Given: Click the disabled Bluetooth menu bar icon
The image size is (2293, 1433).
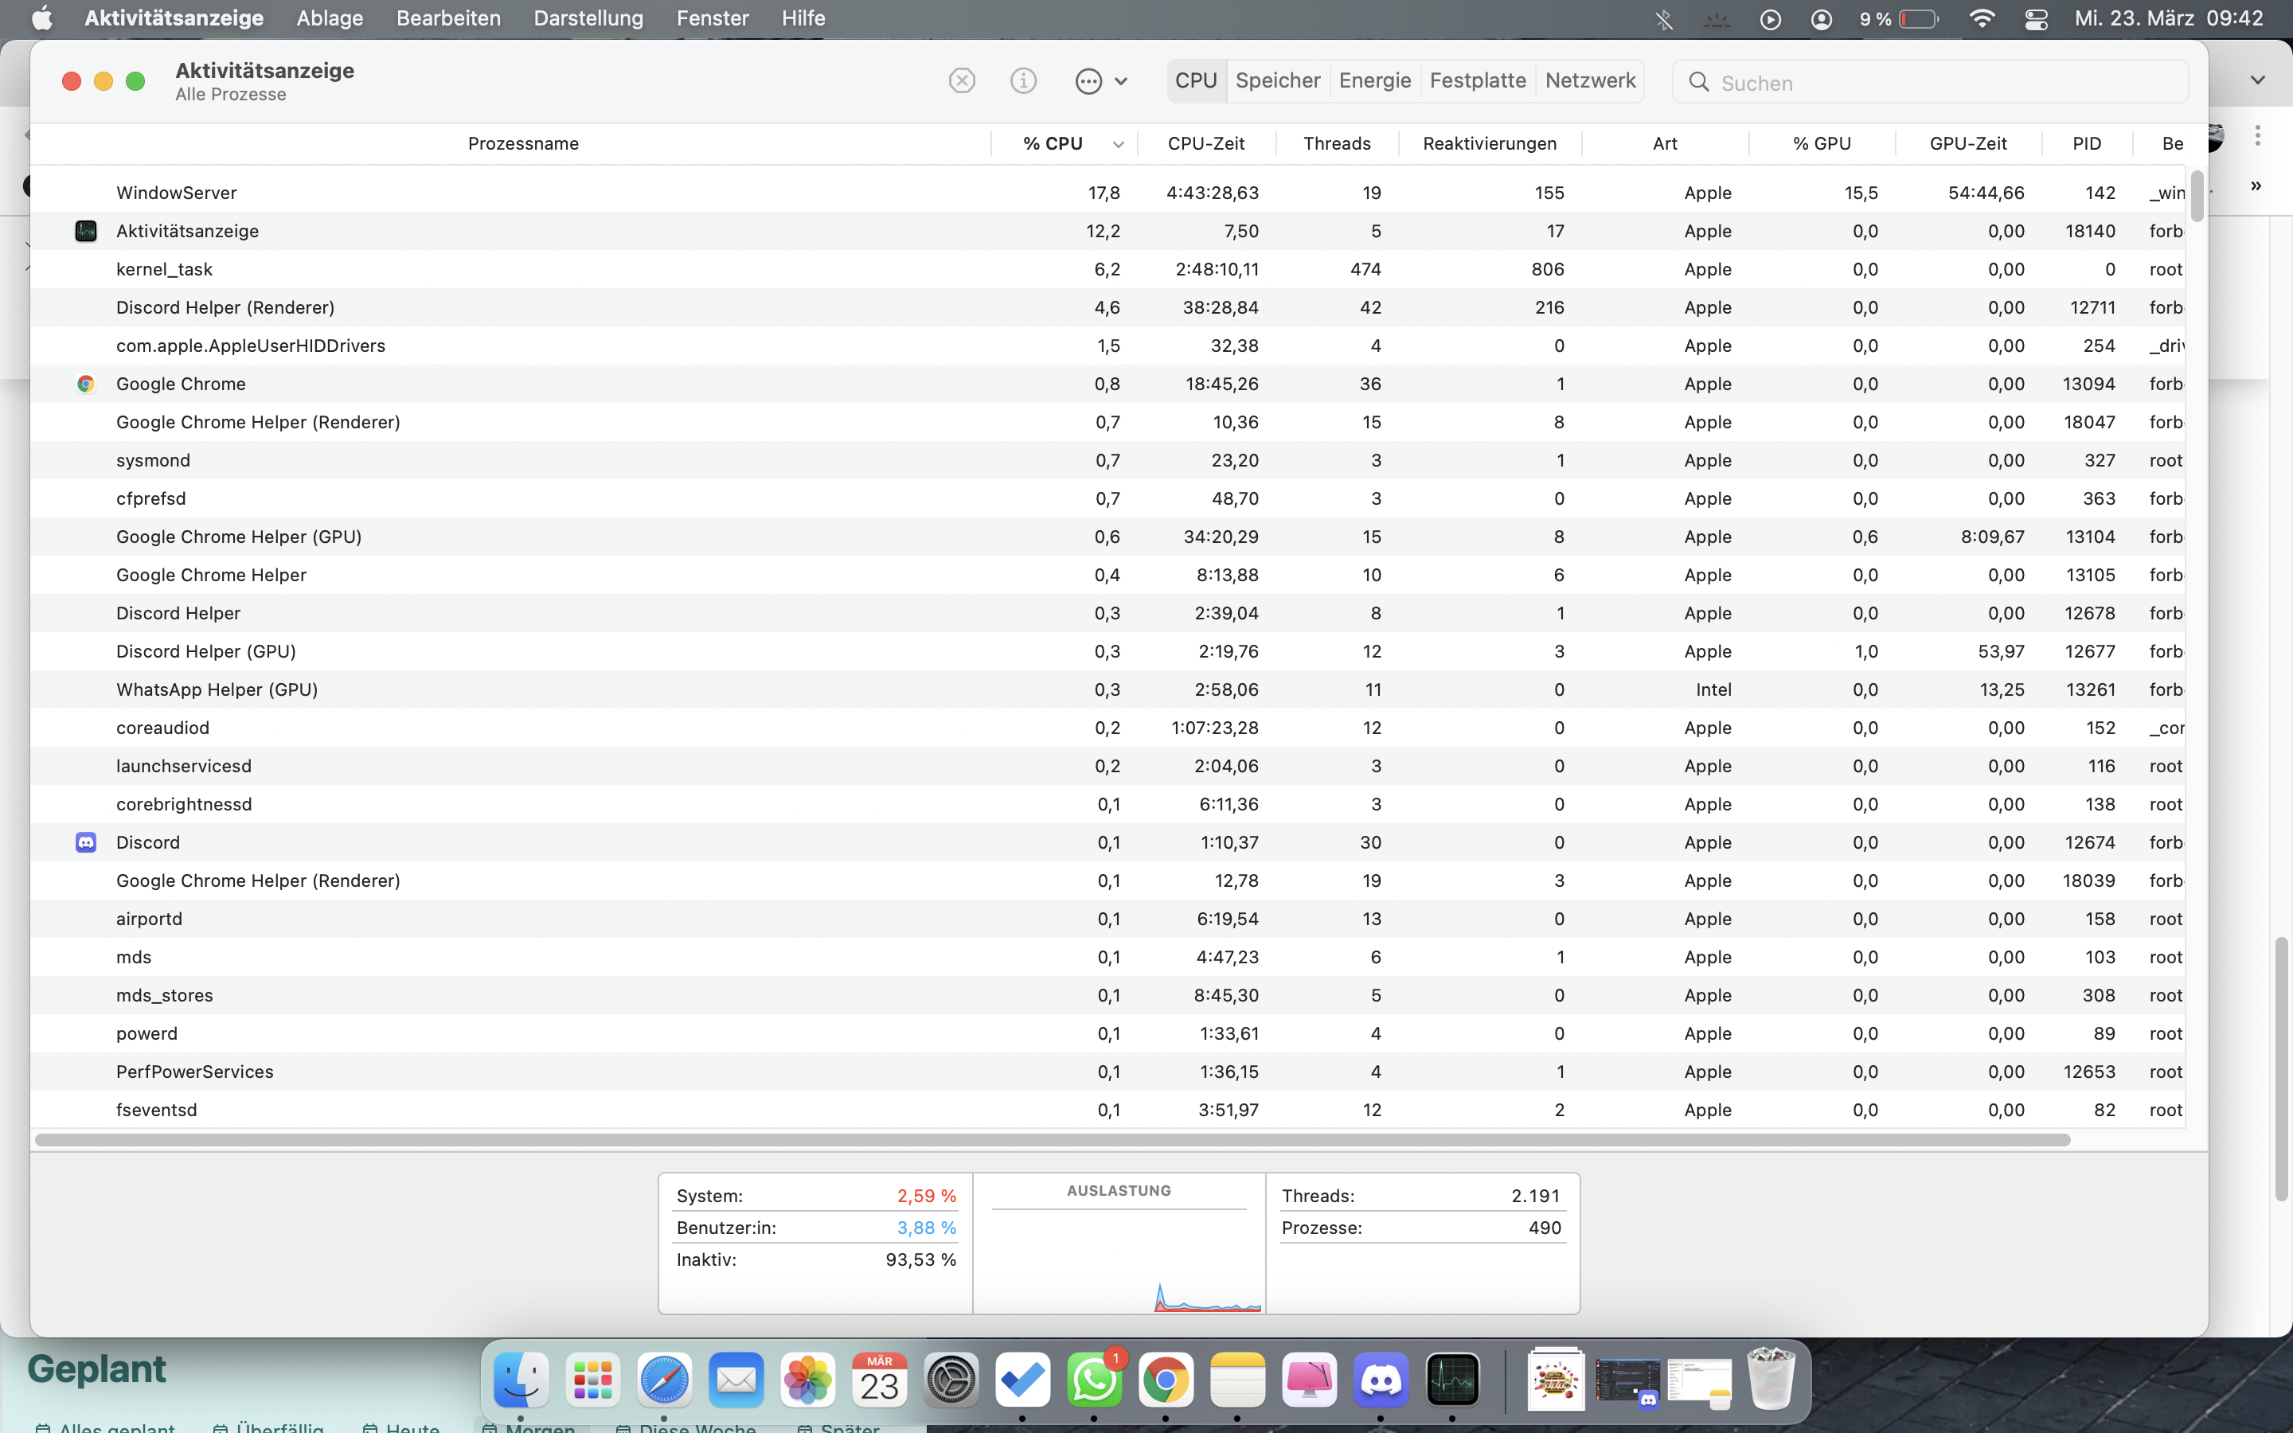Looking at the screenshot, I should coord(1664,19).
